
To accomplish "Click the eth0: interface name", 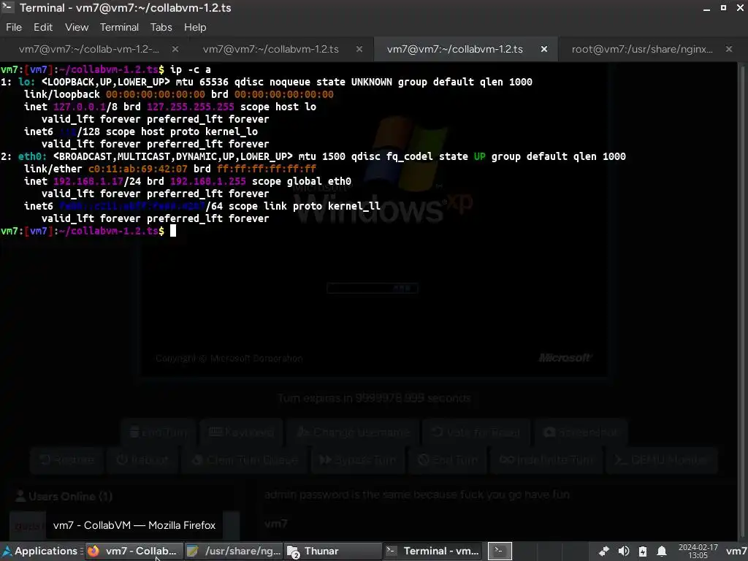I will [32, 156].
